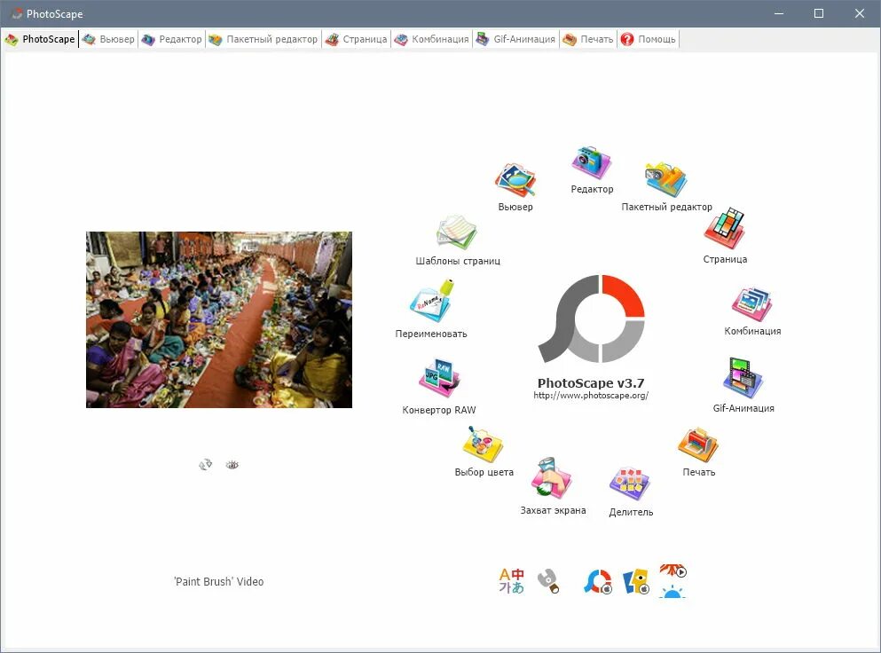The height and width of the screenshot is (653, 881).
Task: Open the Пакетный редактор tab
Action: pos(263,39)
